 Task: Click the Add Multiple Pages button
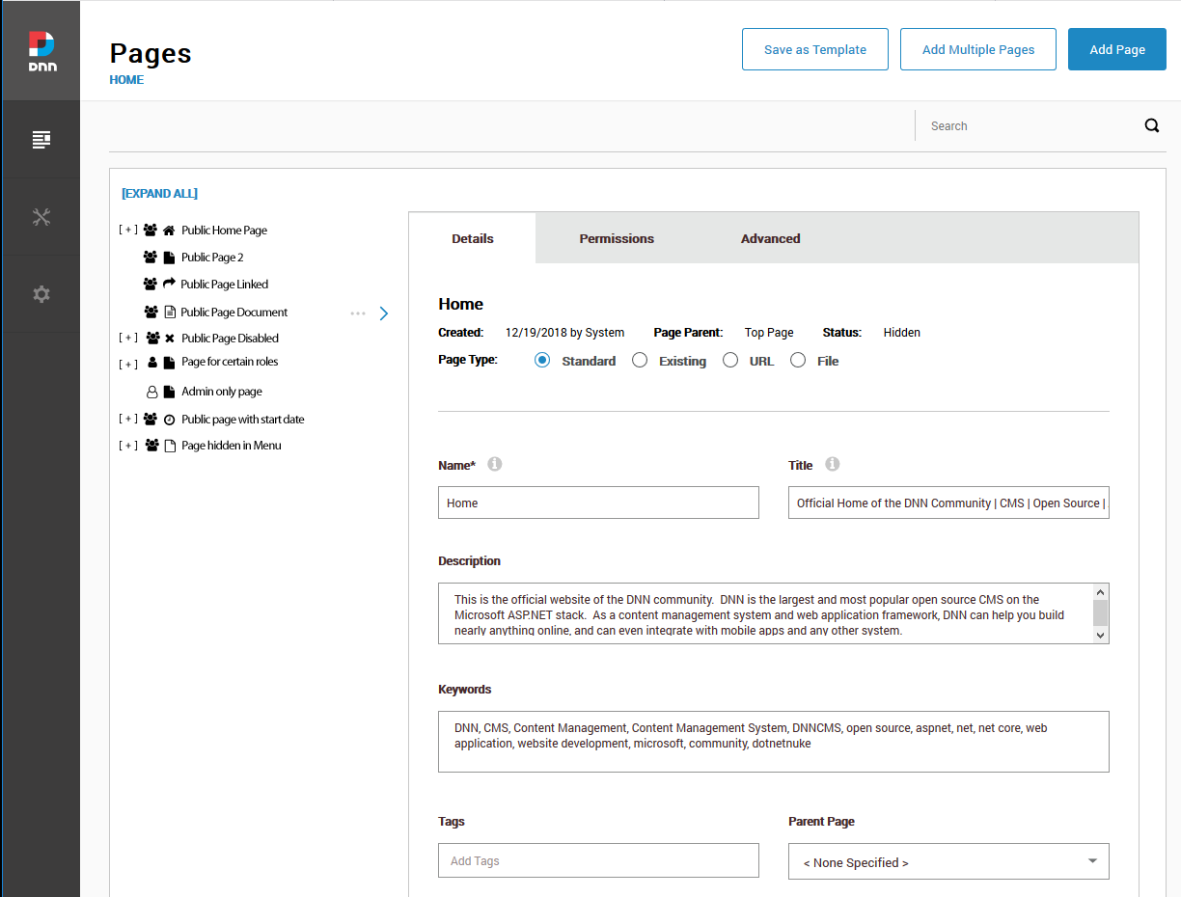click(x=978, y=49)
